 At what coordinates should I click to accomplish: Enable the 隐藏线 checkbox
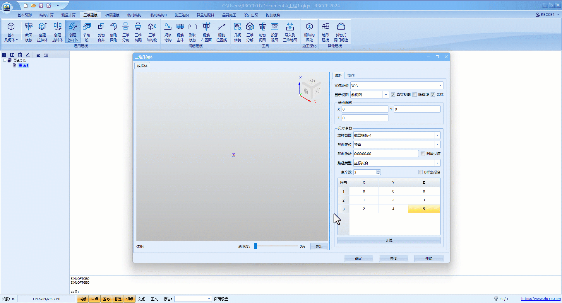414,95
